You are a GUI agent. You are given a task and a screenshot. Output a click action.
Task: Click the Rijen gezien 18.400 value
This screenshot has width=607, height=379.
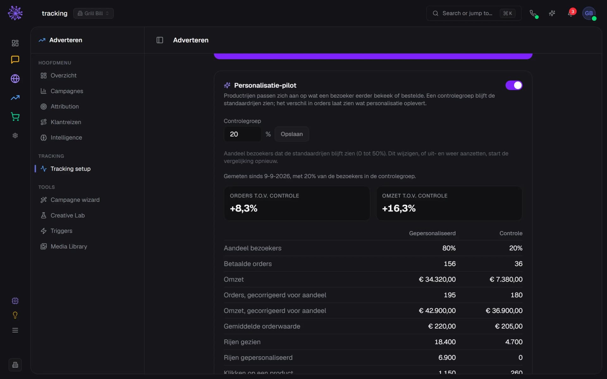point(445,342)
